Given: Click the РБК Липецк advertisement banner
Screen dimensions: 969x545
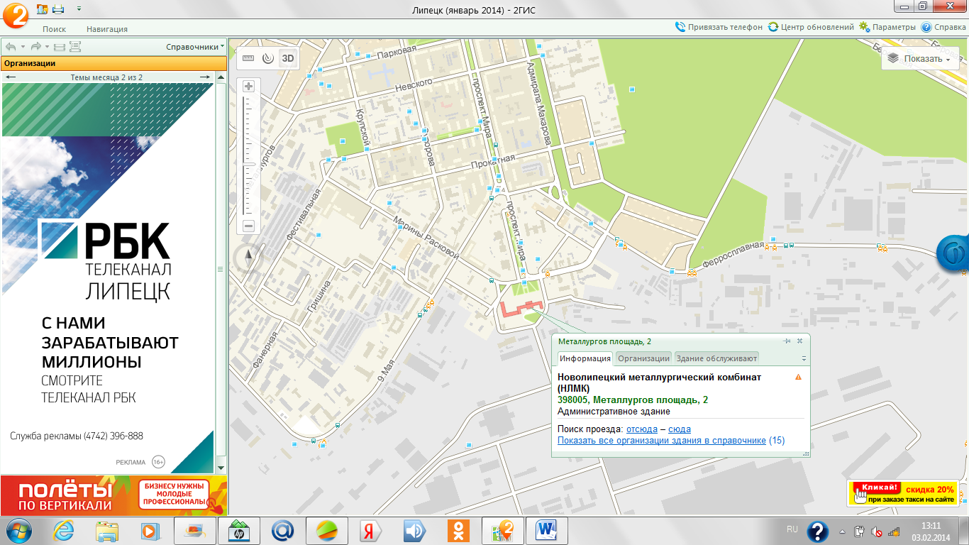Looking at the screenshot, I should coord(108,278).
